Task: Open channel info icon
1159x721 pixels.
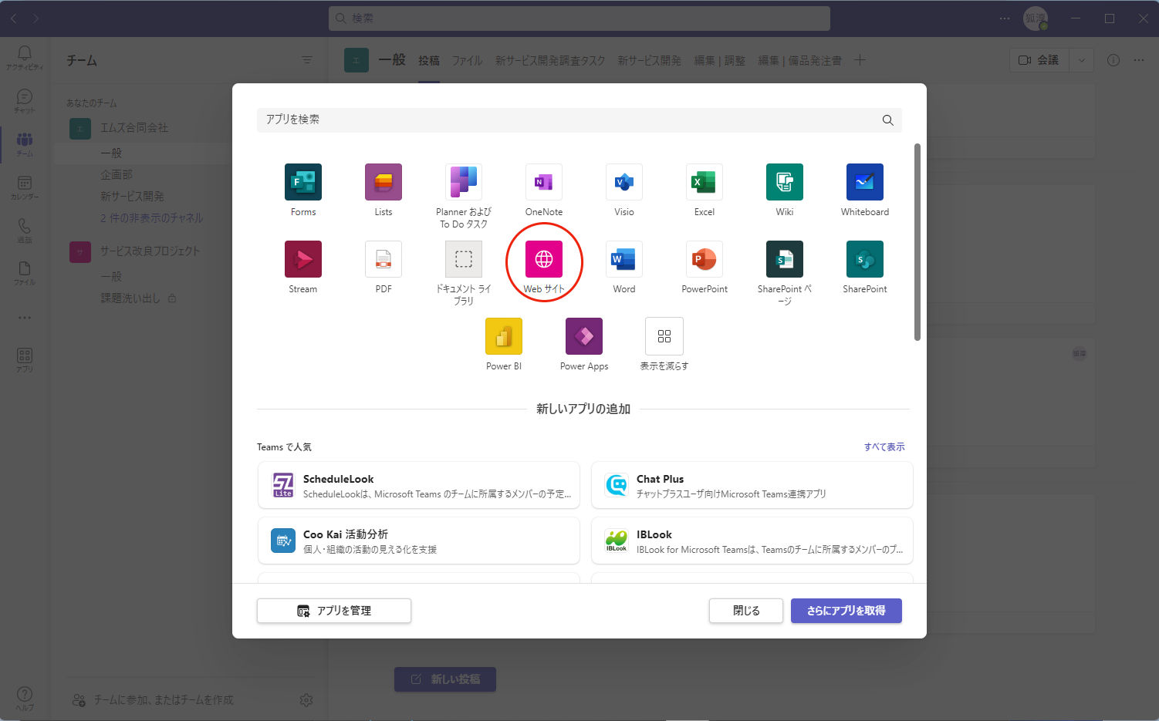Action: point(1113,60)
